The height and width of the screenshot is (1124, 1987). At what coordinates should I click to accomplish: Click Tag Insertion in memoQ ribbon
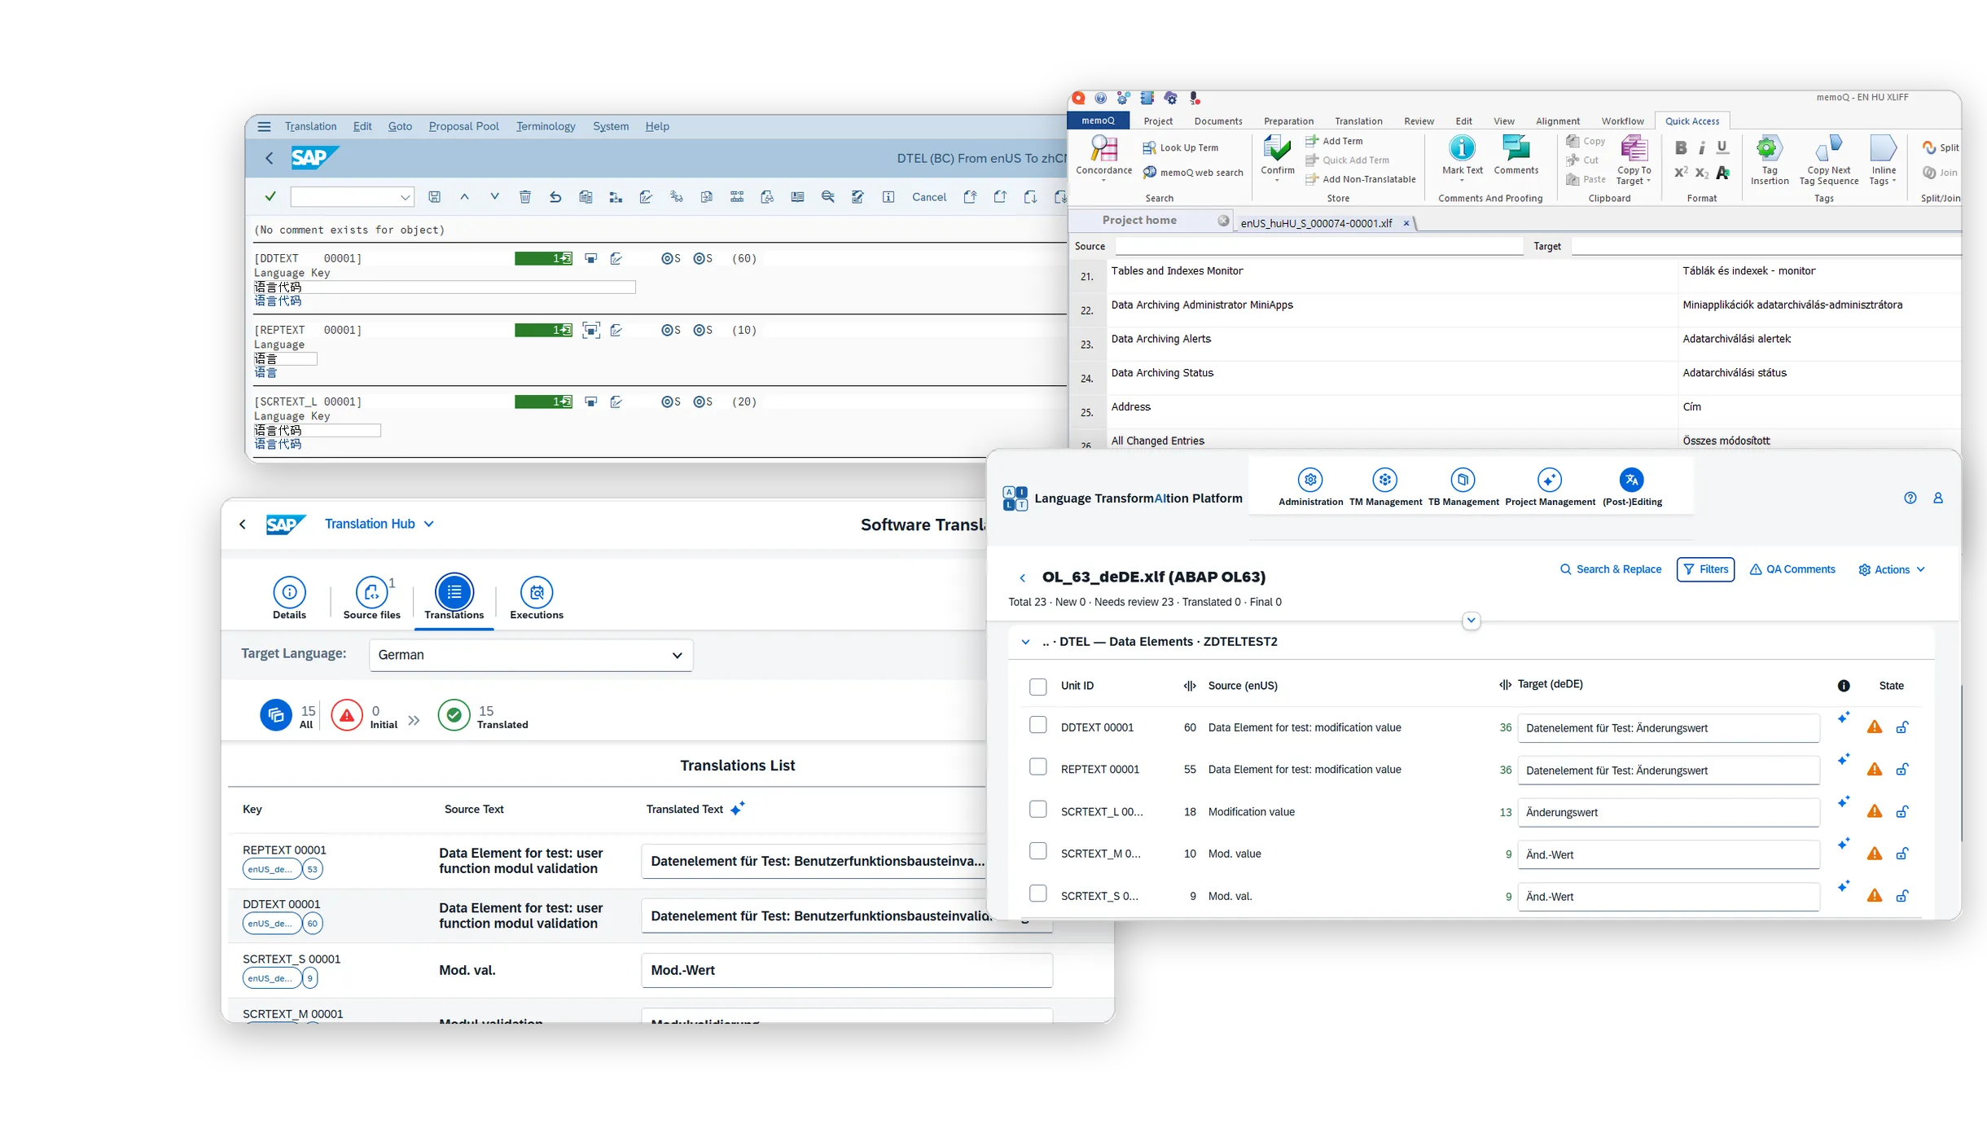(1769, 160)
